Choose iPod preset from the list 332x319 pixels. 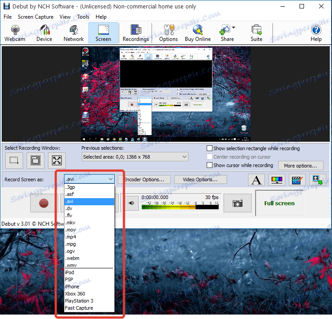(x=89, y=272)
